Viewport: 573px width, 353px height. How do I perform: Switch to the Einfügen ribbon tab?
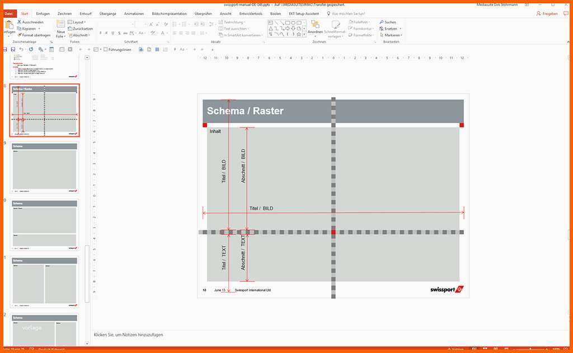coord(43,13)
